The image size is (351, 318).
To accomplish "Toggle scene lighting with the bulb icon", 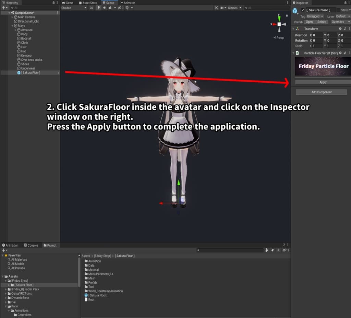I will (x=99, y=8).
